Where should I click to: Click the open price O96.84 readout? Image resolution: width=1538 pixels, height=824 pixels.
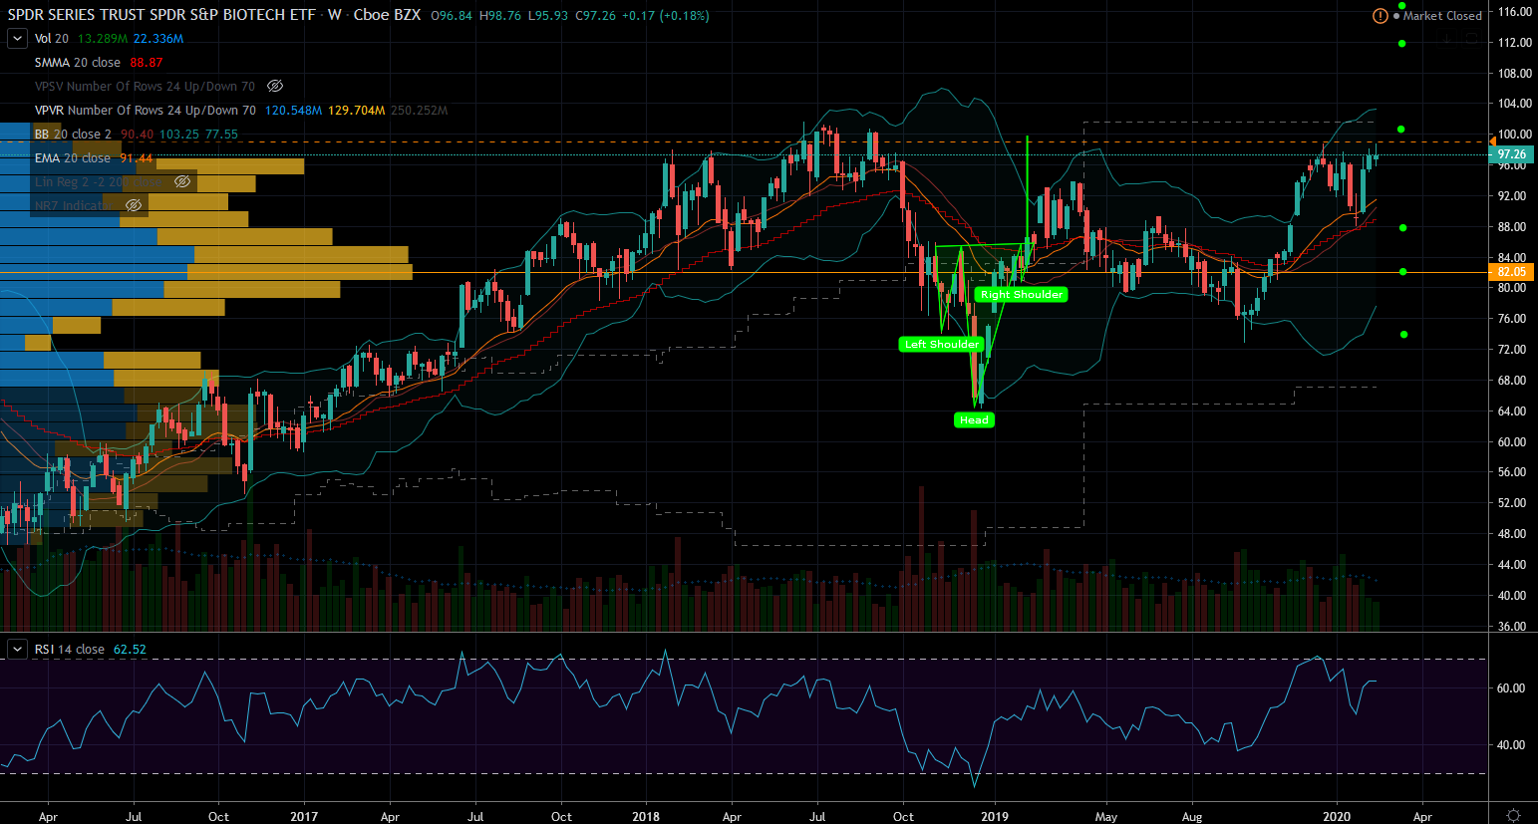452,16
